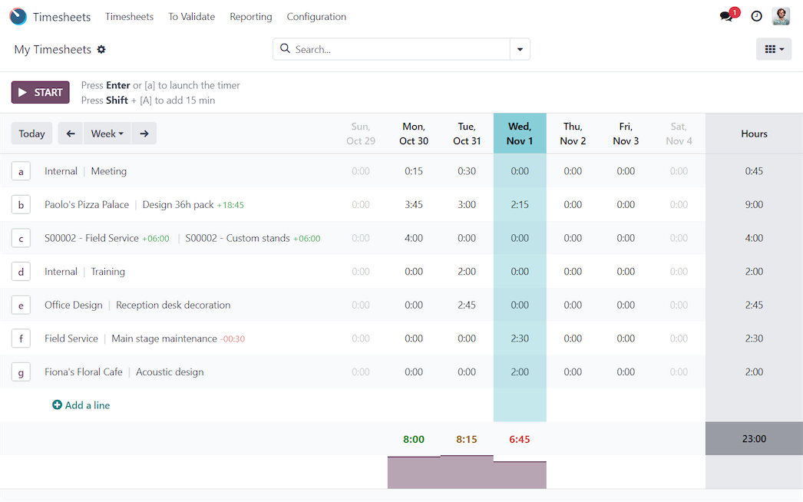Toggle timer key b for Paolo's Pizza Palace
Image resolution: width=803 pixels, height=502 pixels.
[x=21, y=205]
